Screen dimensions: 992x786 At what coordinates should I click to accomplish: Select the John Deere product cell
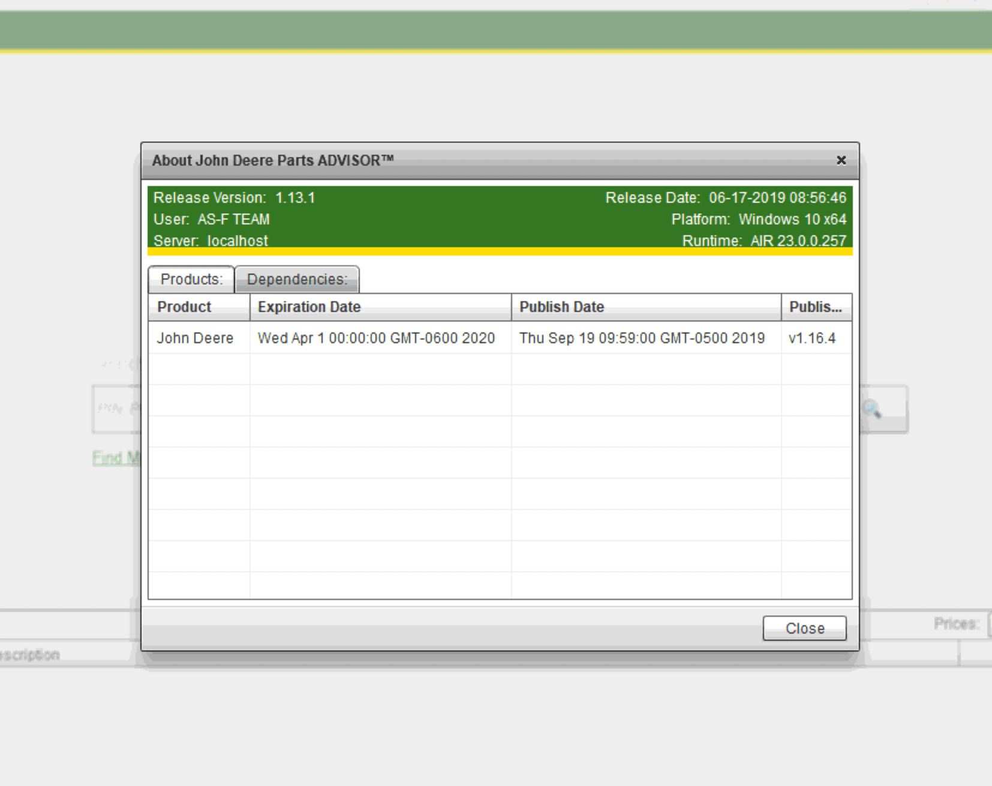199,338
